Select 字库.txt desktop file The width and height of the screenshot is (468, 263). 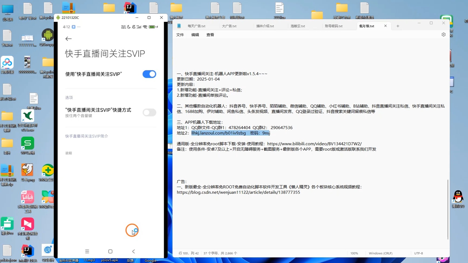(7, 38)
